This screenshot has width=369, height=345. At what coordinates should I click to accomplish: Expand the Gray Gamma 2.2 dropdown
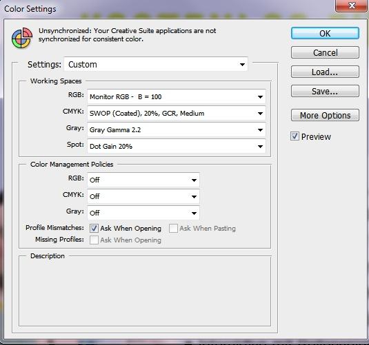[177, 129]
